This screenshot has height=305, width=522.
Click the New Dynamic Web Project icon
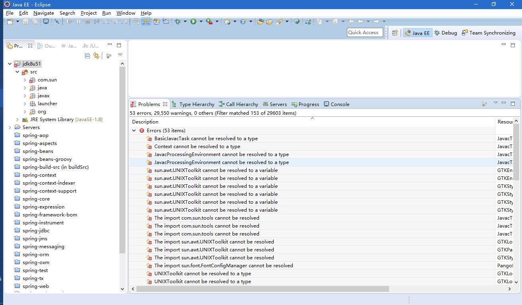pos(227,21)
